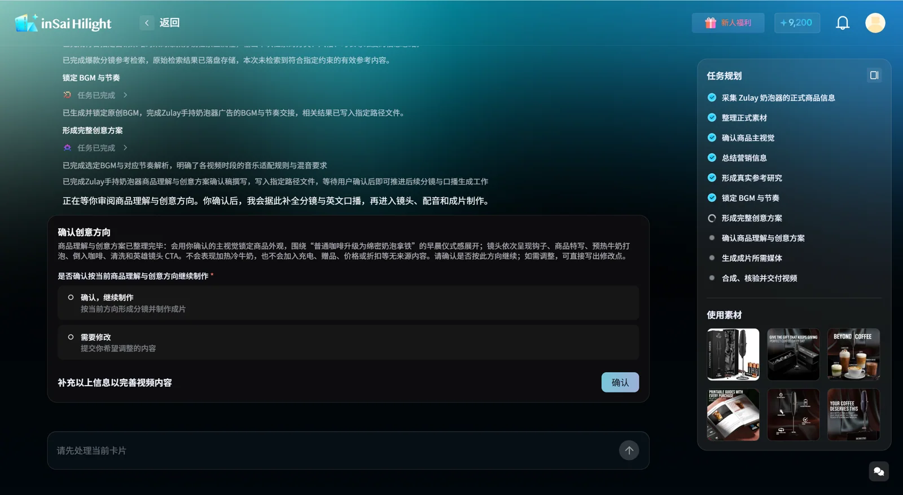Click task text 生成成片所需媒体
Image resolution: width=903 pixels, height=495 pixels.
click(752, 258)
